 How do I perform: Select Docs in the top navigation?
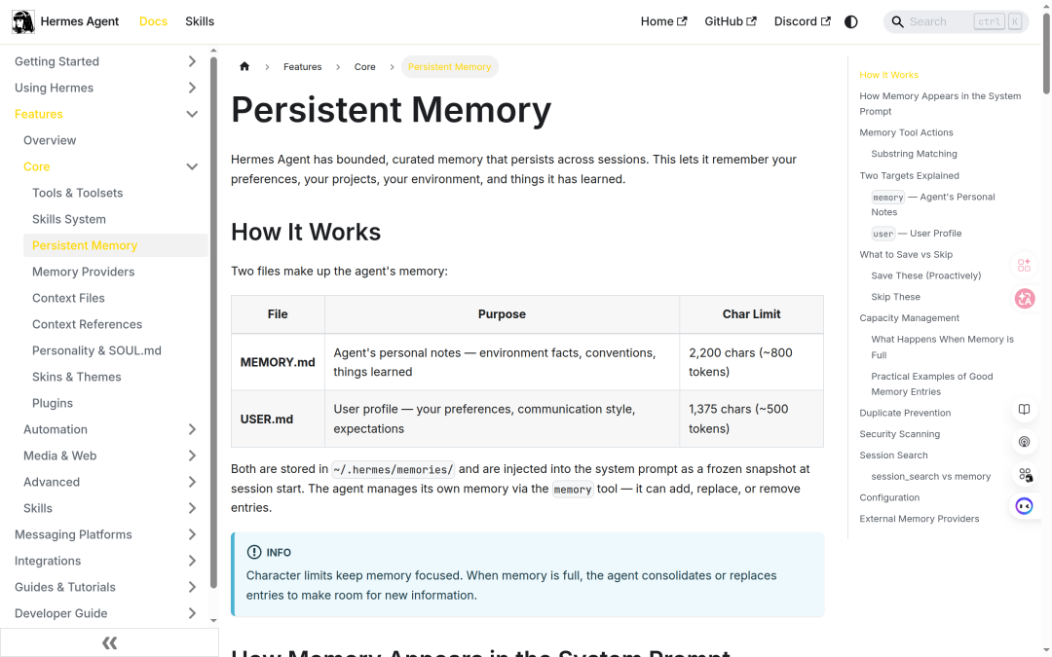coord(153,20)
